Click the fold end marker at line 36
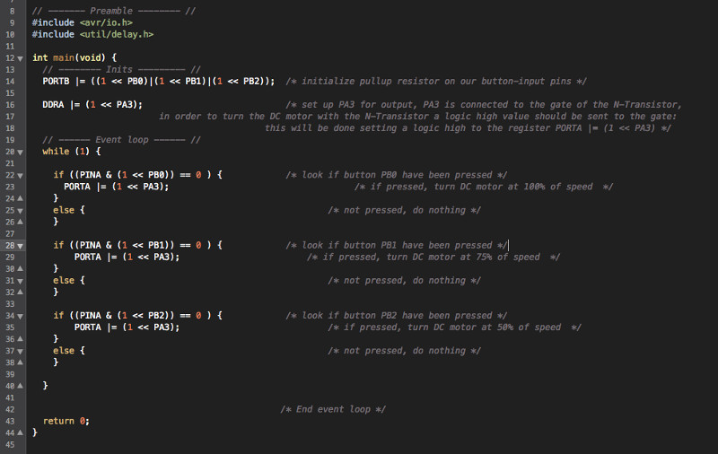This screenshot has width=718, height=454. coord(20,338)
